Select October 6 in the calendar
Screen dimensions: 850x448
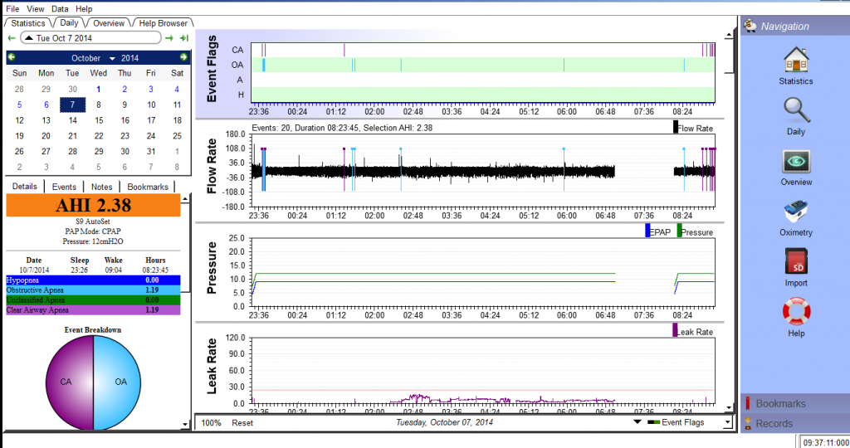click(46, 105)
